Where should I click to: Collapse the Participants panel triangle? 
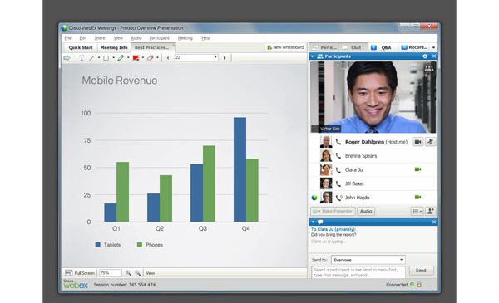click(313, 56)
